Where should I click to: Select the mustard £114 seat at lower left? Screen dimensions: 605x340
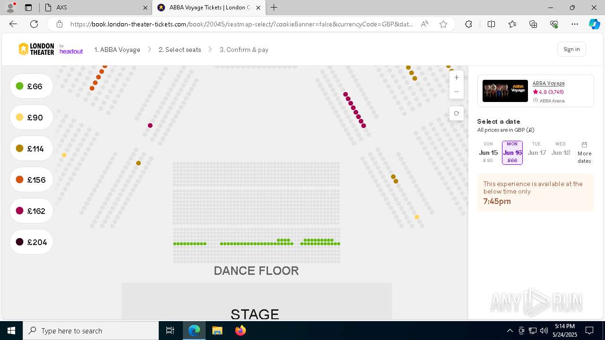138,163
